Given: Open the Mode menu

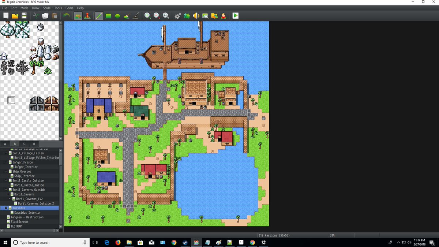Looking at the screenshot, I should click(25, 8).
